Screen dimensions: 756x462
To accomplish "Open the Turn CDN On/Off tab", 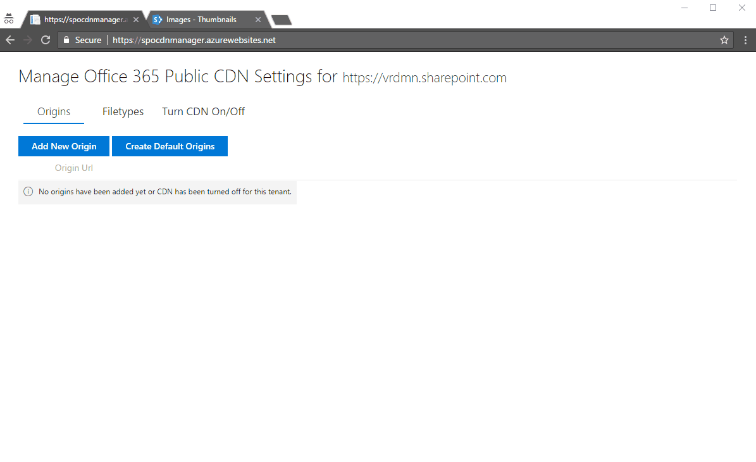I will (203, 111).
